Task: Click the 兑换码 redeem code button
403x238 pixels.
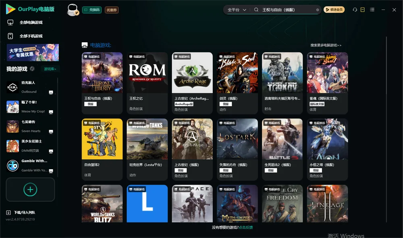Action: coord(92,10)
